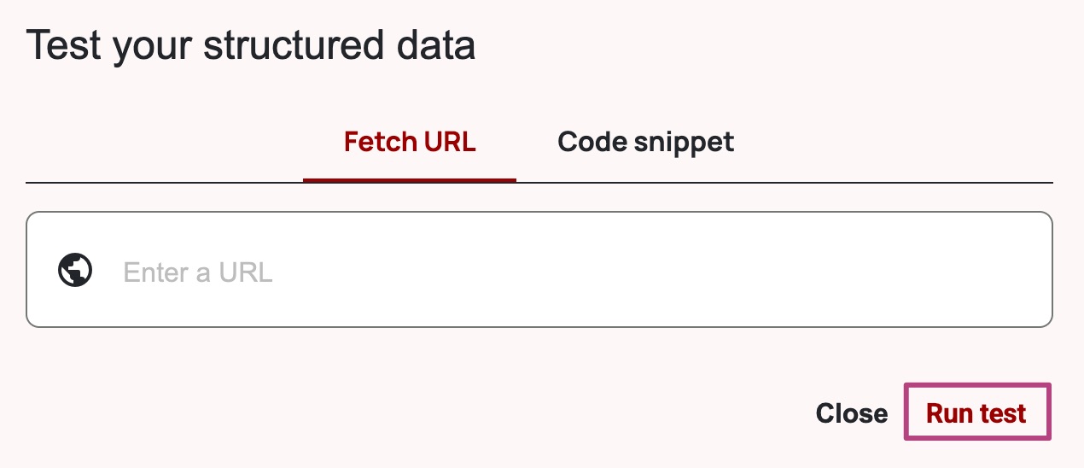This screenshot has width=1084, height=468.
Task: Start the structured data test
Action: tap(976, 413)
